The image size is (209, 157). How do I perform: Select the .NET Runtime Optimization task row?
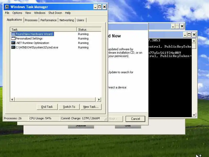pos(56,43)
